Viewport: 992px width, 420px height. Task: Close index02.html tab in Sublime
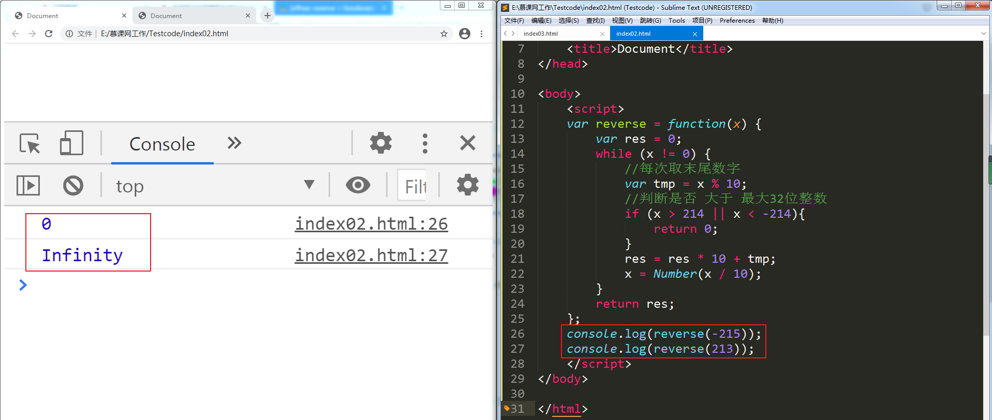coord(695,34)
